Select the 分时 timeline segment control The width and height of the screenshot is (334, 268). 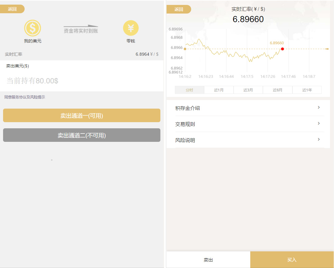tap(189, 90)
